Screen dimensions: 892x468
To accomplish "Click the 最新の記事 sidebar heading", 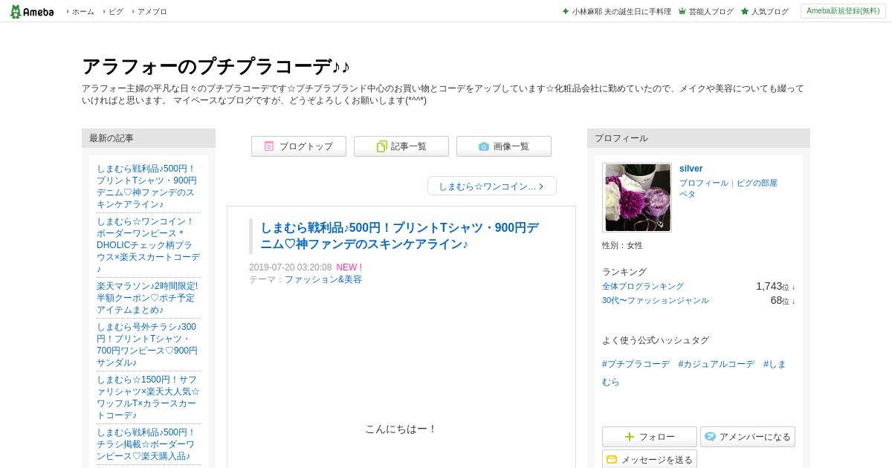I will pyautogui.click(x=111, y=138).
